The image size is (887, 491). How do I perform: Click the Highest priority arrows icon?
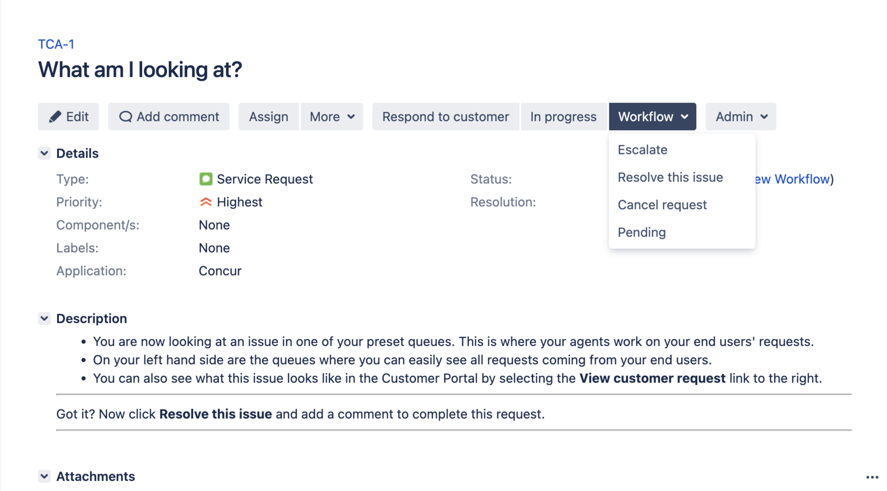(206, 202)
